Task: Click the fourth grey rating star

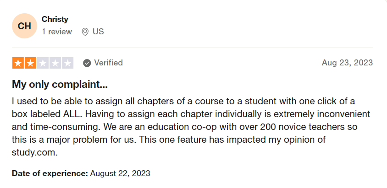Action: pyautogui.click(x=55, y=63)
